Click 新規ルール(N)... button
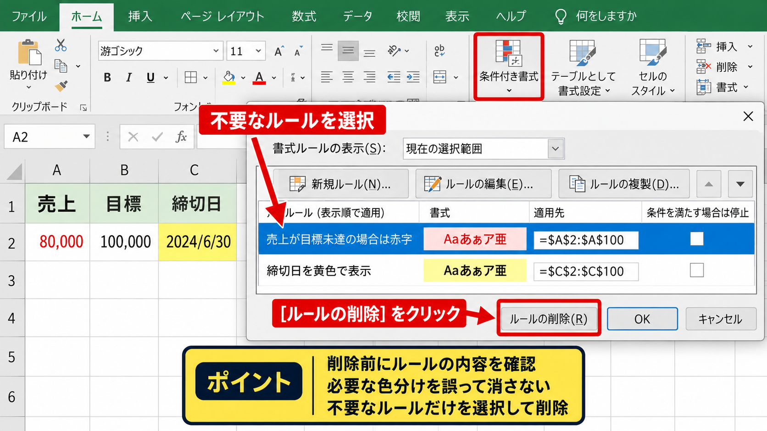This screenshot has height=431, width=767. [x=340, y=184]
